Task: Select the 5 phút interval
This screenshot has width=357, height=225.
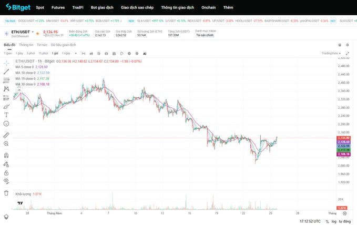Action: tap(30, 53)
